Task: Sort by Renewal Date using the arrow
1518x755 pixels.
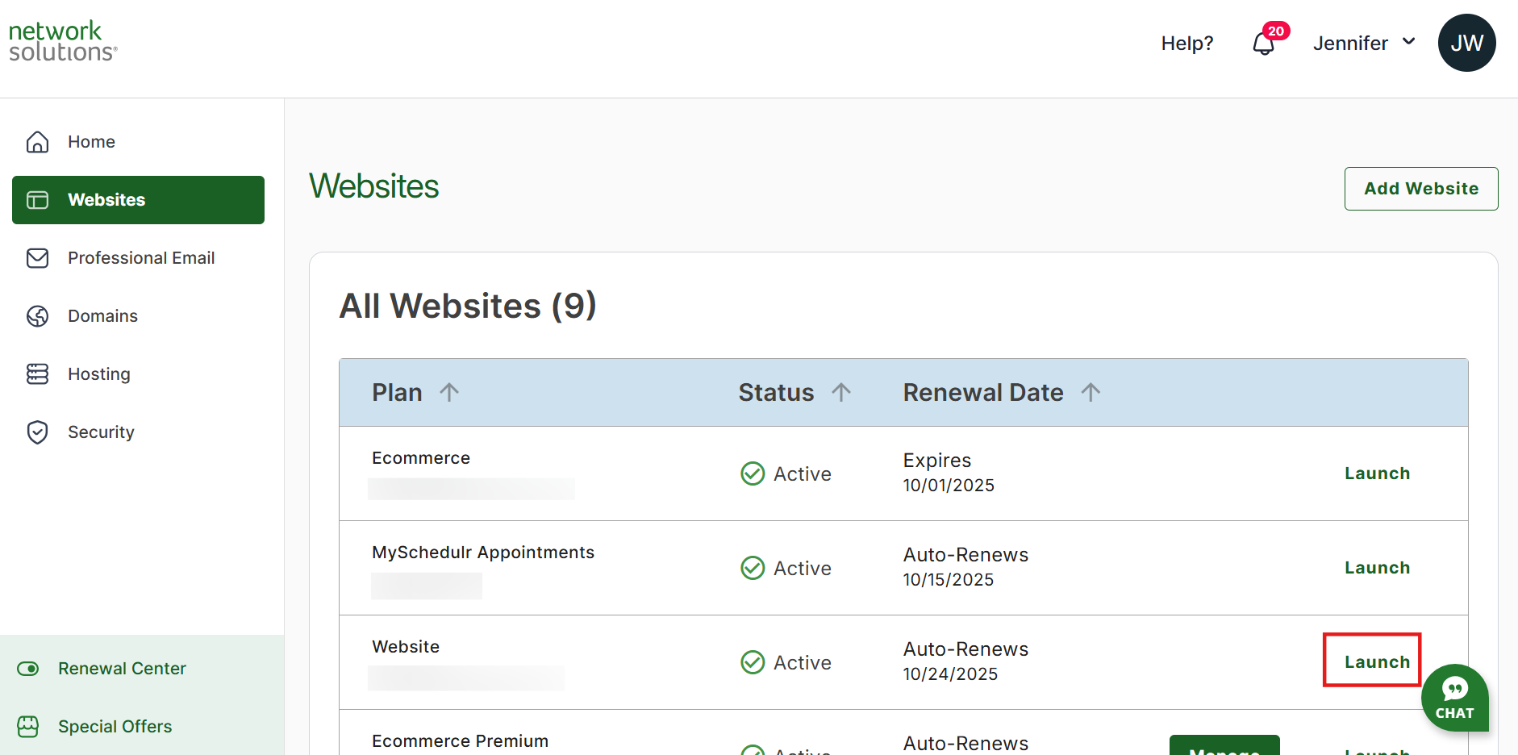Action: tap(1091, 392)
